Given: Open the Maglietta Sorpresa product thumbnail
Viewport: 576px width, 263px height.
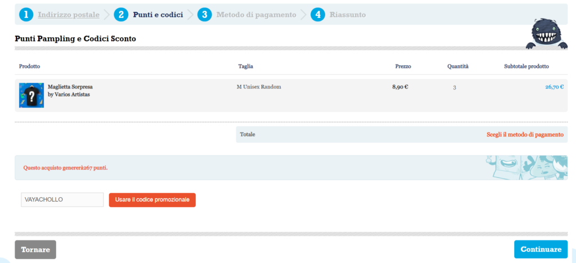Looking at the screenshot, I should 31,95.
